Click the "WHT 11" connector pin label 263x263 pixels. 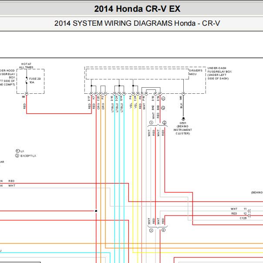point(239,209)
